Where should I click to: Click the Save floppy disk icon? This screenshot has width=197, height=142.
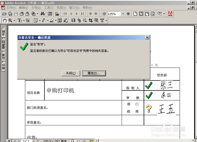[16, 14]
